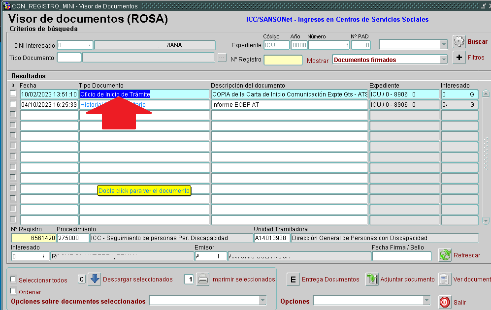491x310 pixels.
Task: Select the Informe EOEP AT document row
Action: 289,104
